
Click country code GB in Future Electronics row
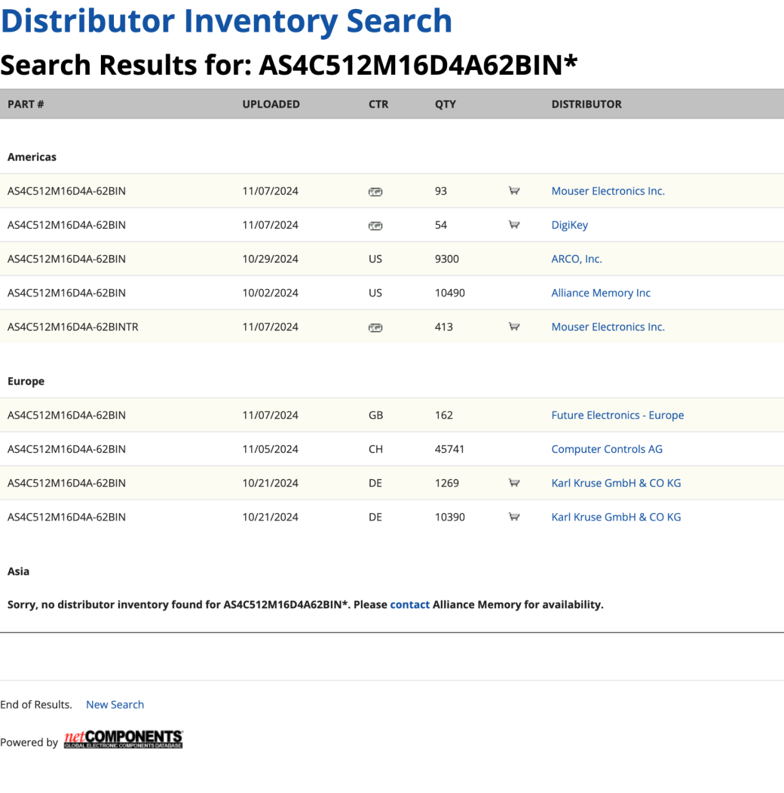pos(375,415)
